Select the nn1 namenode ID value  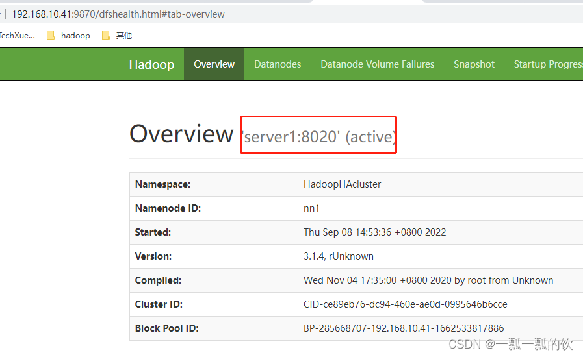pos(311,208)
